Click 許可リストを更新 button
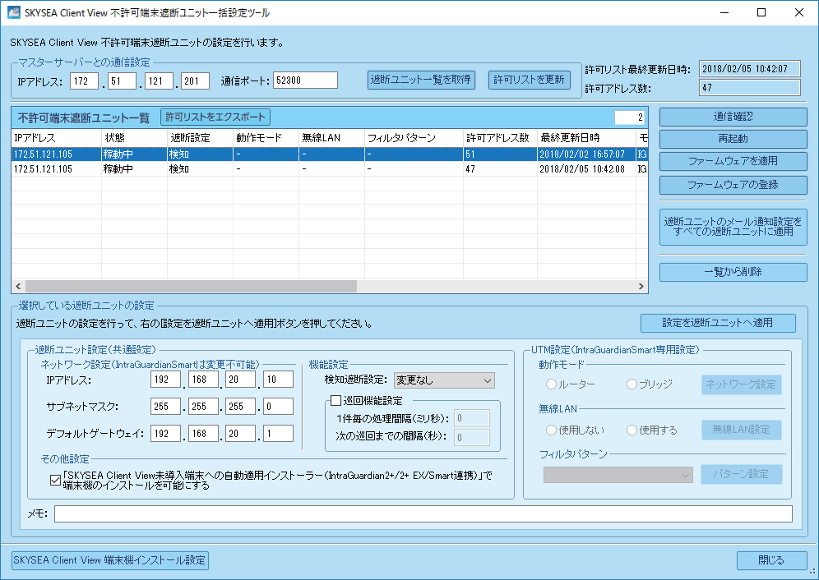 (x=529, y=80)
